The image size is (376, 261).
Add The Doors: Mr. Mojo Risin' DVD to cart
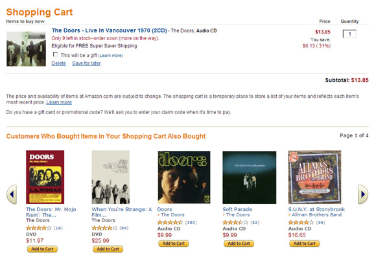click(x=42, y=249)
